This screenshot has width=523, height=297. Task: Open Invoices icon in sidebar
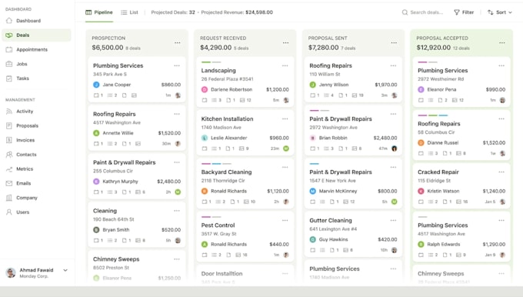(9, 140)
